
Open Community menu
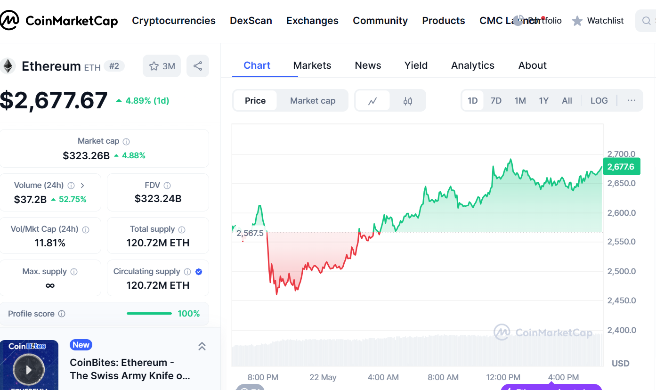380,21
